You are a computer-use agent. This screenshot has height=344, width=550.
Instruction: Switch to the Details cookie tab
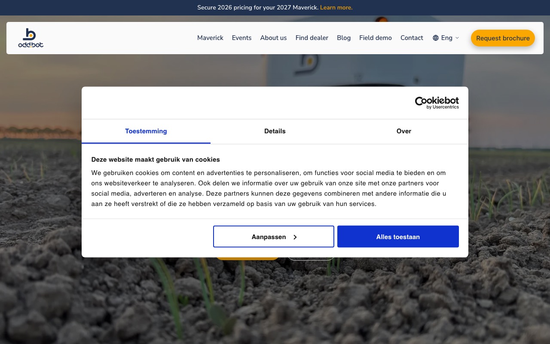pyautogui.click(x=275, y=131)
